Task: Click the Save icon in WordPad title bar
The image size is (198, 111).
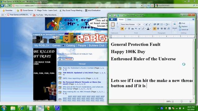Action: pos(115,15)
